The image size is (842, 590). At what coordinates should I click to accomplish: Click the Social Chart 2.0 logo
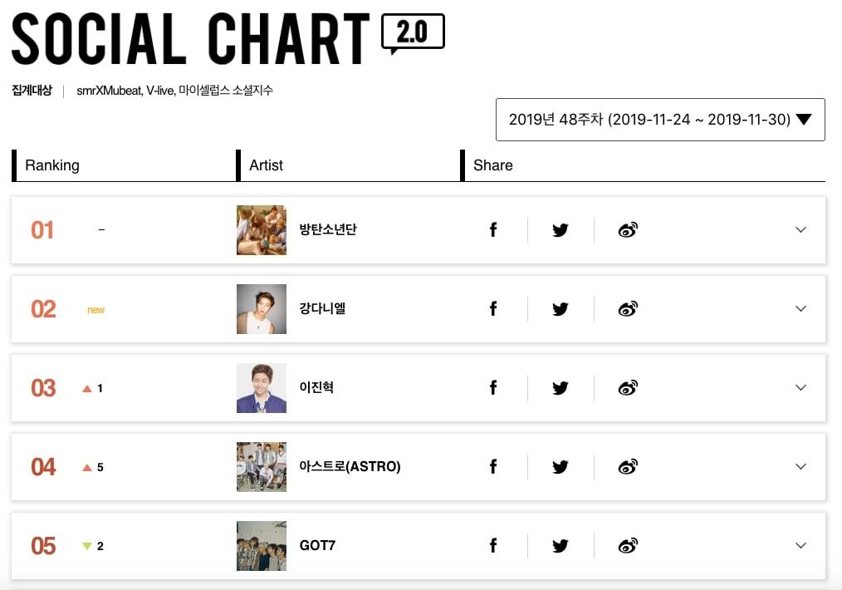(x=228, y=39)
